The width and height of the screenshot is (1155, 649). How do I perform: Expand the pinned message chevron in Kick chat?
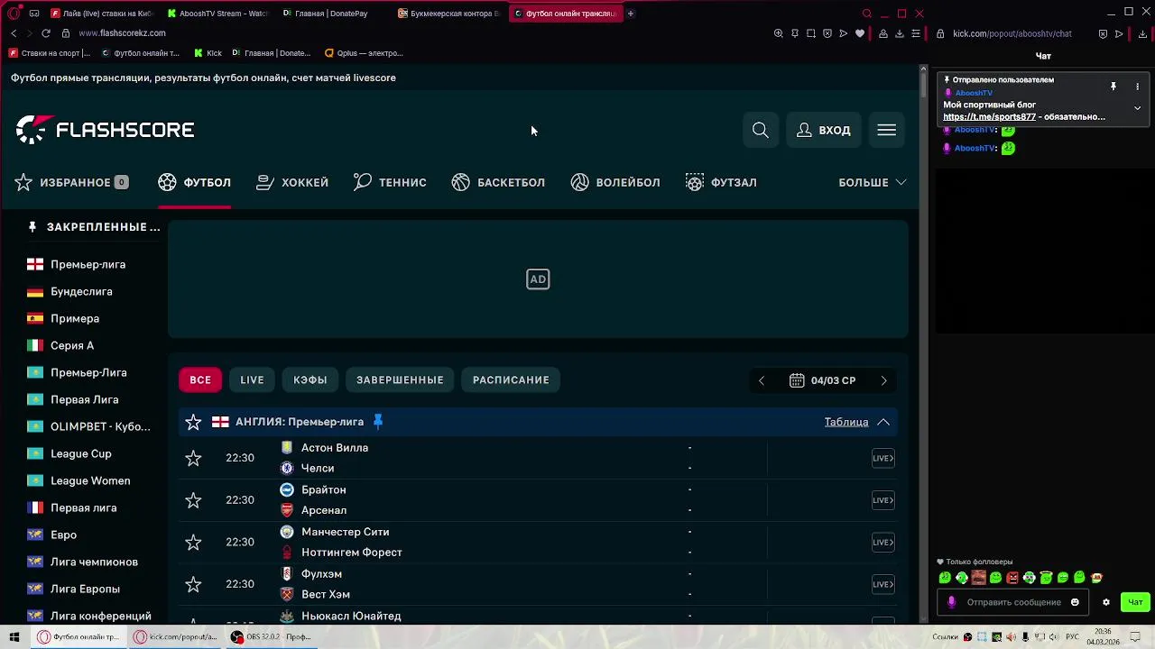tap(1137, 108)
